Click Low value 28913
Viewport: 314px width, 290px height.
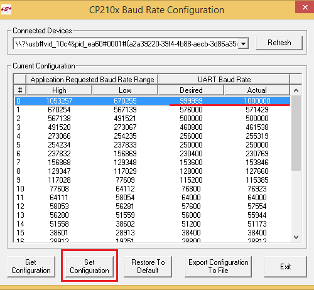(x=125, y=233)
